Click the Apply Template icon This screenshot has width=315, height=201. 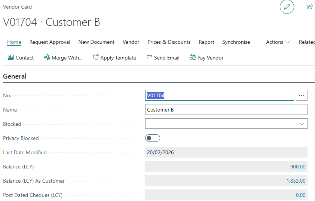[96, 58]
